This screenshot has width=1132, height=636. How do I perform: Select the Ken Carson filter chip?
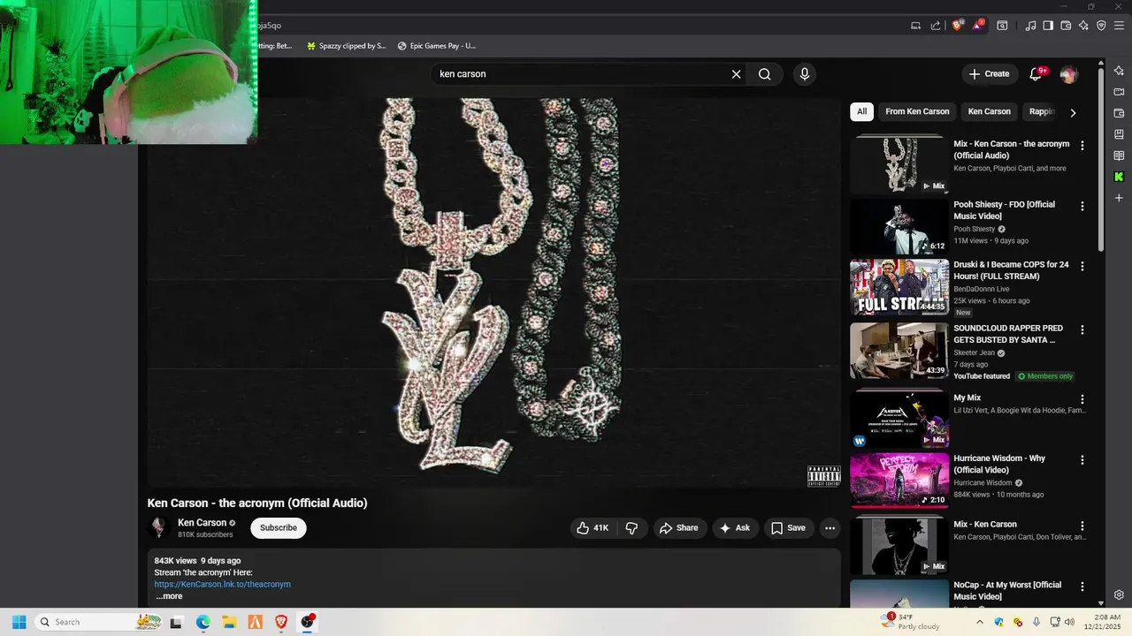point(989,111)
